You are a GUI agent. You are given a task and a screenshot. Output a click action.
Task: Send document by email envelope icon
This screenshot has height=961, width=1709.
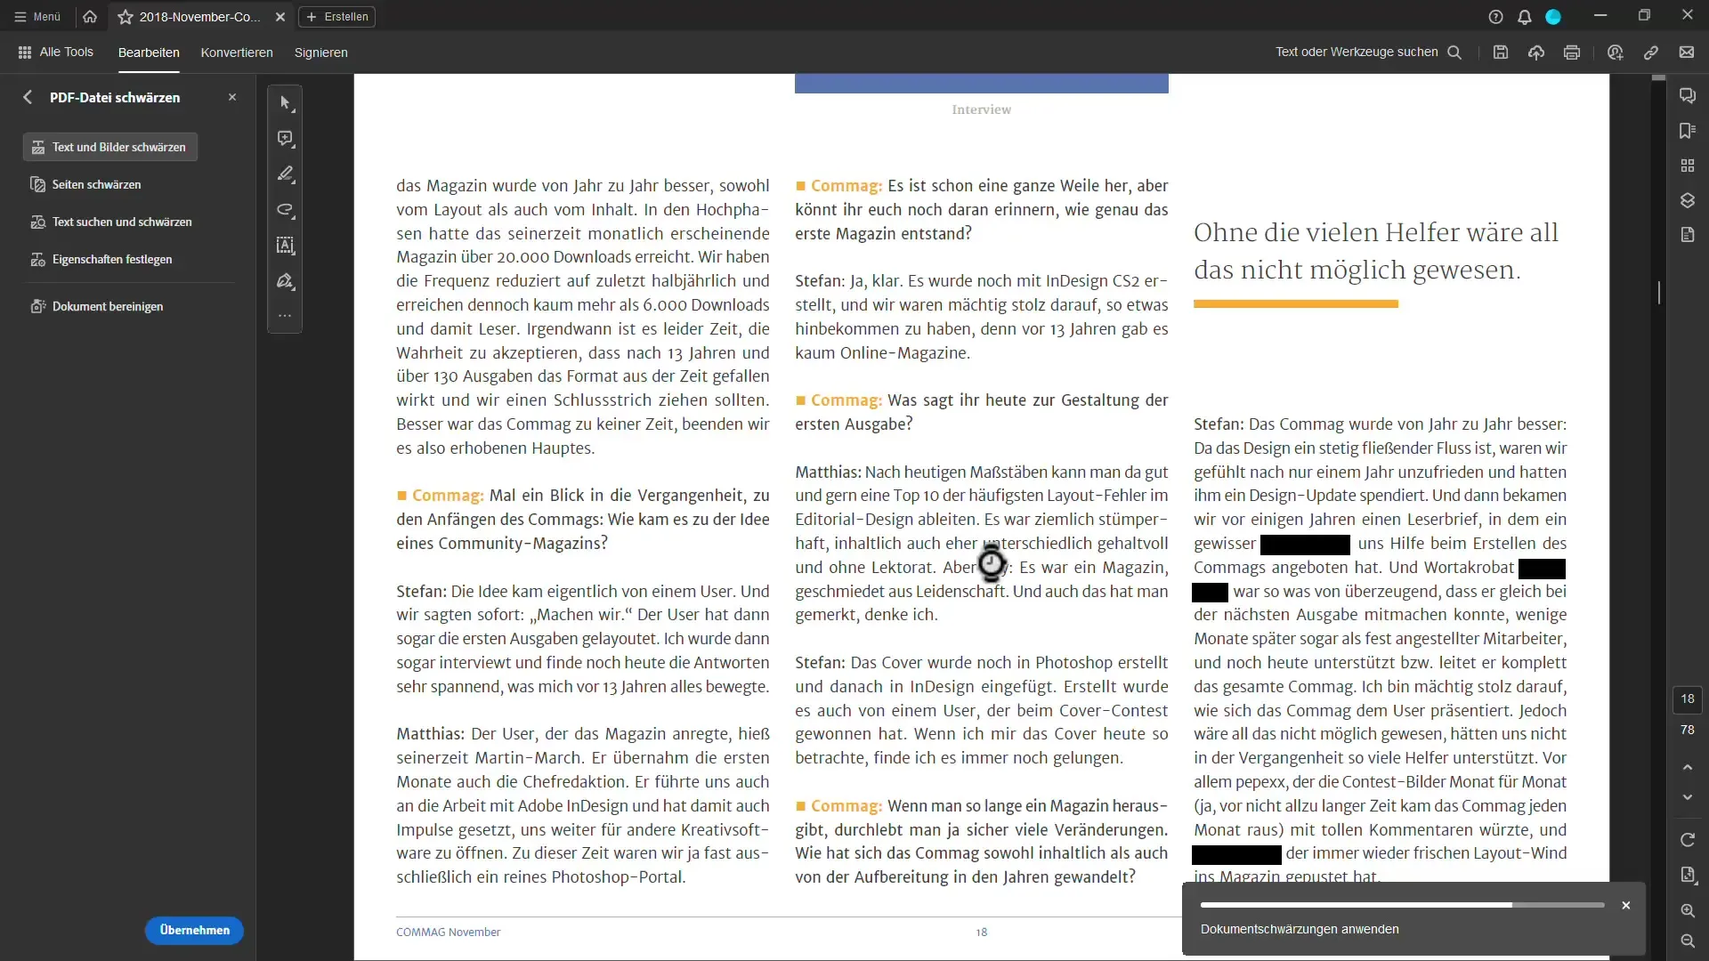pyautogui.click(x=1687, y=52)
